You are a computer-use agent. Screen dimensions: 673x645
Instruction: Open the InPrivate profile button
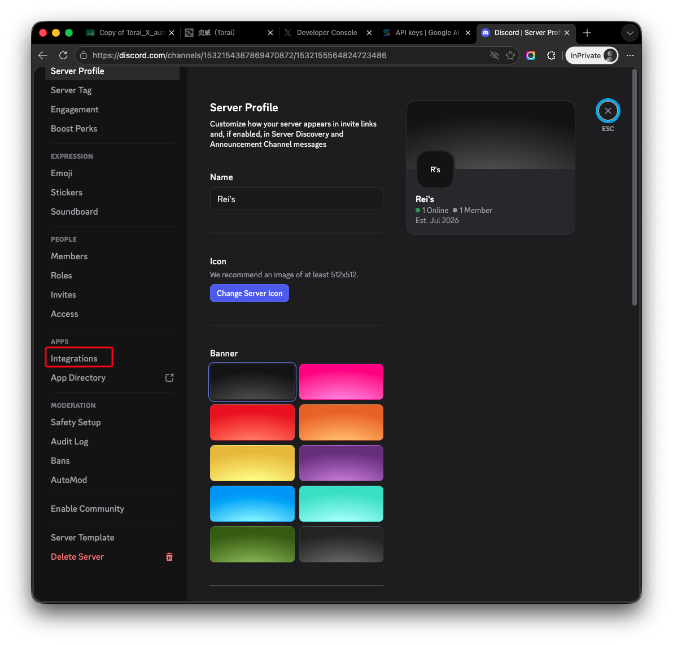[x=592, y=55]
